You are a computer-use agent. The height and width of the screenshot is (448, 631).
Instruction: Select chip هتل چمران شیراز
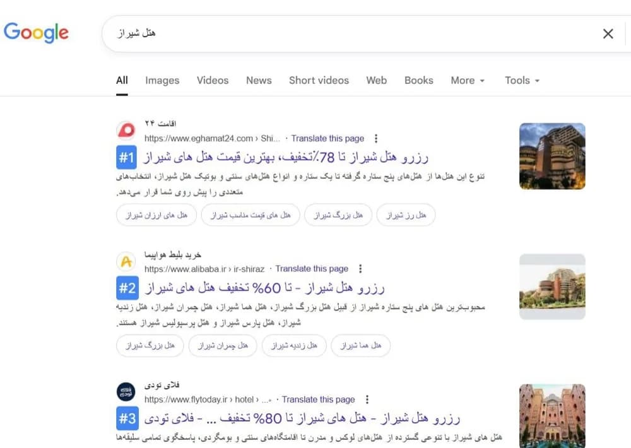pos(223,345)
